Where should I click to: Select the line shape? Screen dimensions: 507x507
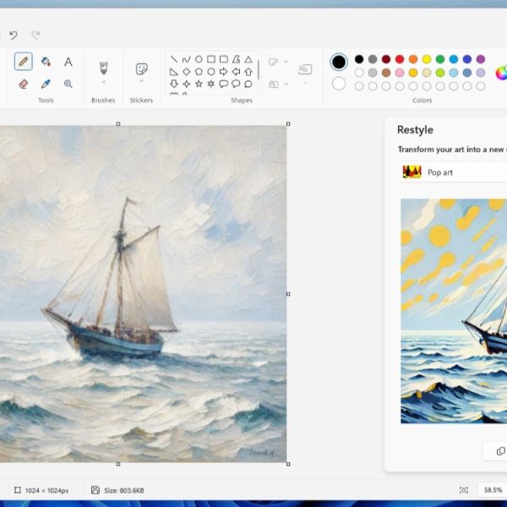pyautogui.click(x=174, y=59)
